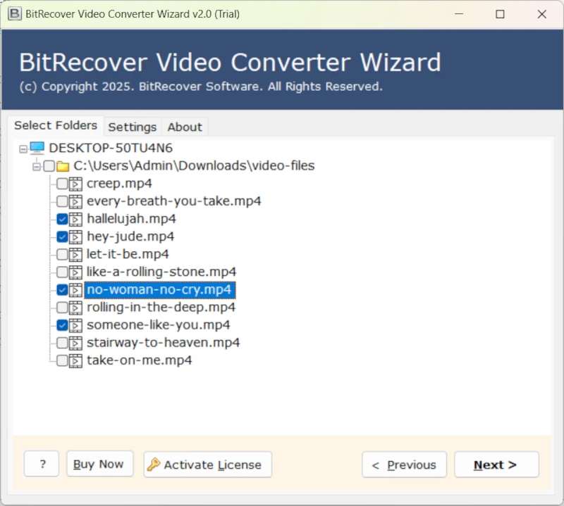
Task: Click the video icon beside let-it-be.mp4
Action: click(x=75, y=255)
